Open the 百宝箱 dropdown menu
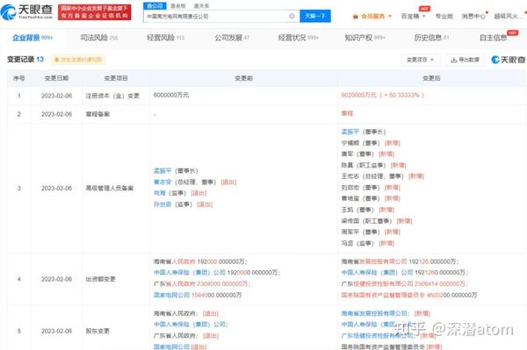The image size is (527, 350). 414,16
